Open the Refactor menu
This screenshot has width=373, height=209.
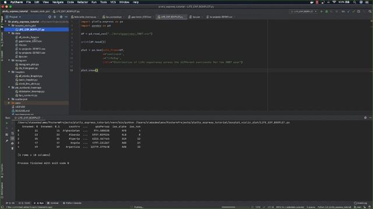[83, 2]
